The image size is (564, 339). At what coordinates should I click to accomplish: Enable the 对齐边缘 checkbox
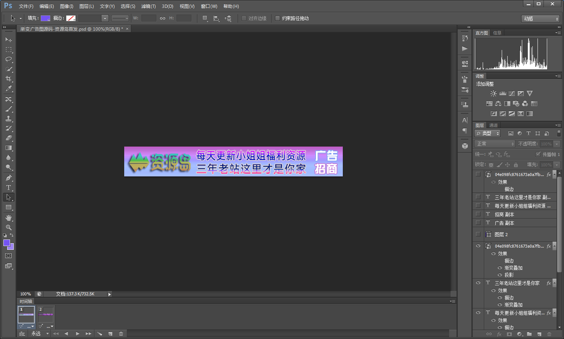[x=244, y=18]
